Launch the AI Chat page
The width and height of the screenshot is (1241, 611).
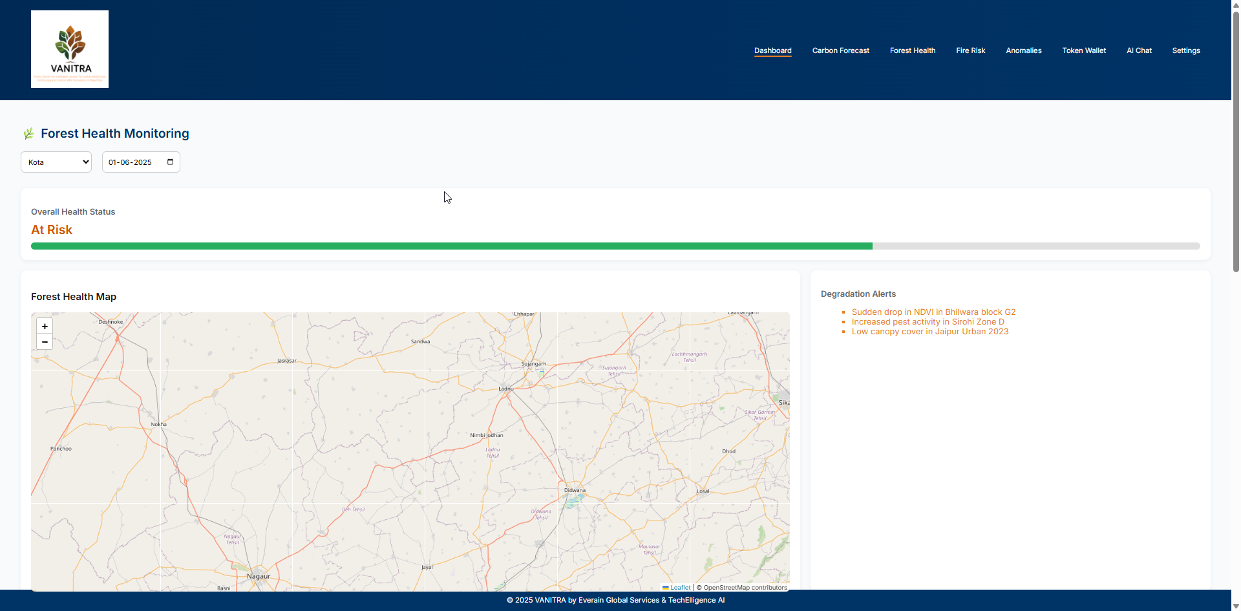1139,50
